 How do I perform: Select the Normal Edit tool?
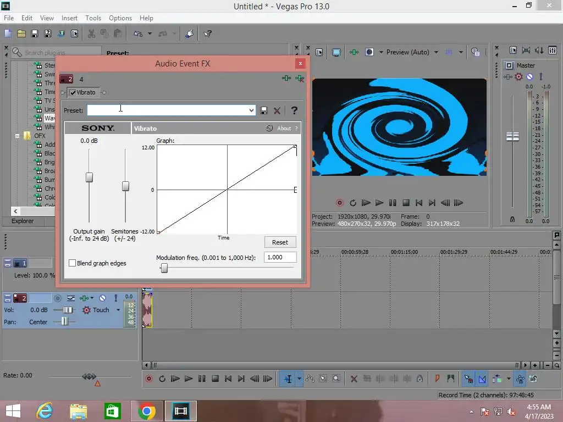click(288, 379)
